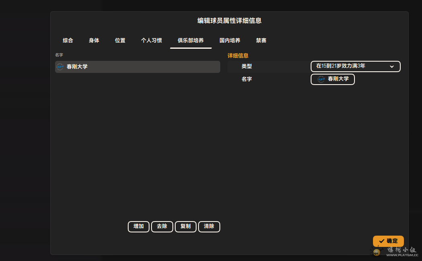Expand the 类型 dropdown via its chevron arrow
The height and width of the screenshot is (261, 422).
[392, 66]
